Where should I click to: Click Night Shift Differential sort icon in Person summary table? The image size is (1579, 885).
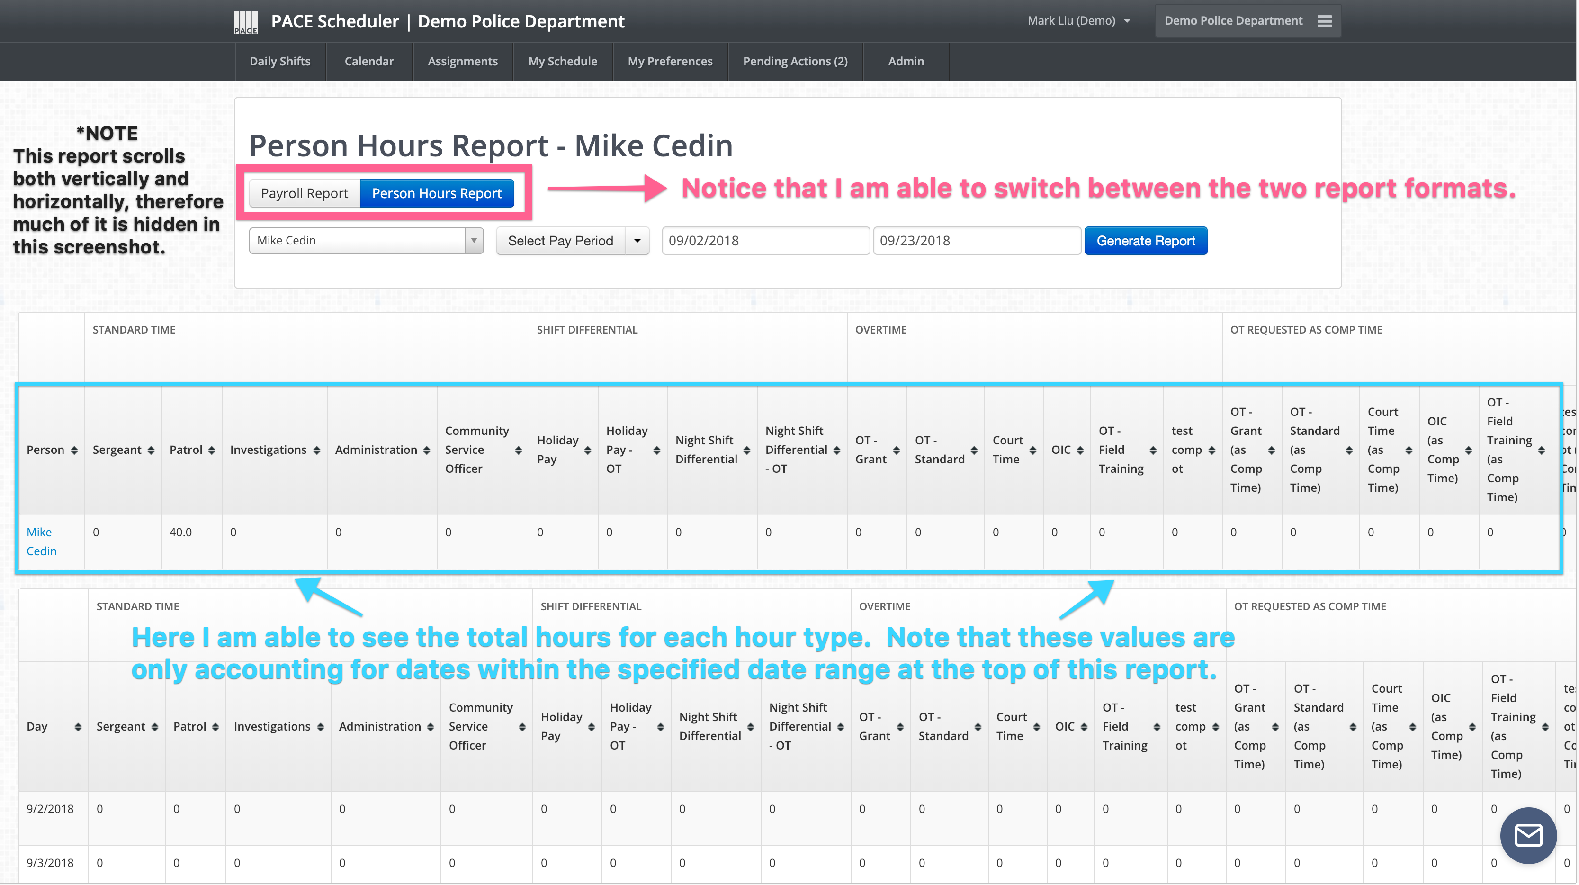click(746, 450)
